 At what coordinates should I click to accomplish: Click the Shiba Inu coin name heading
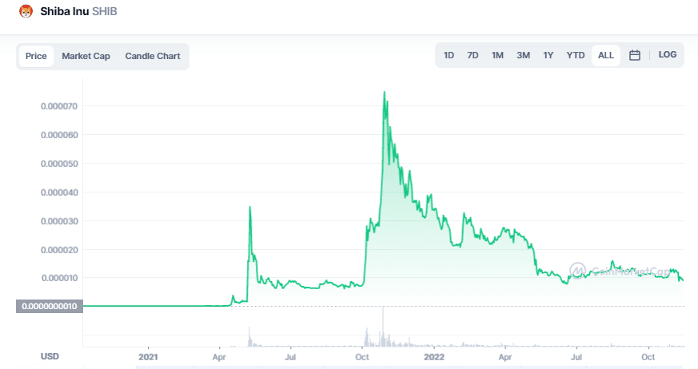65,11
